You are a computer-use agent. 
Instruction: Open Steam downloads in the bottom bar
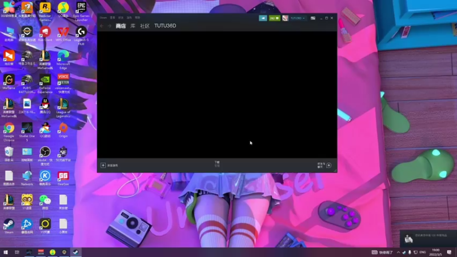(217, 164)
